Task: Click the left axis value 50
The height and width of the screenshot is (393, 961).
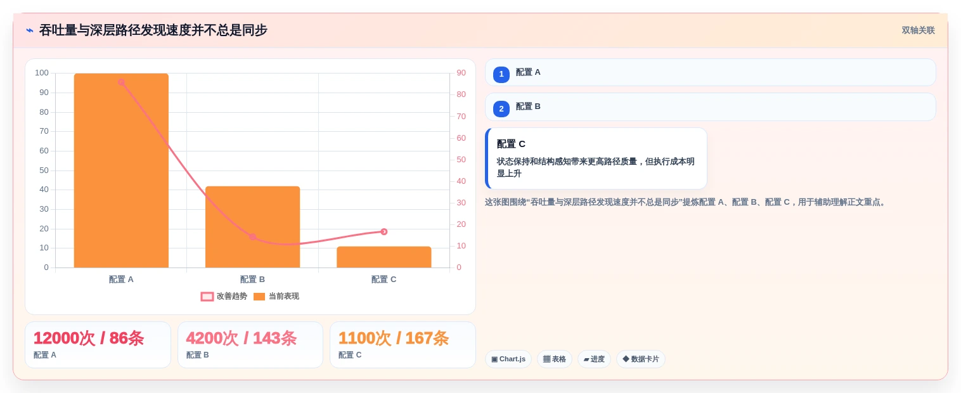Action: point(44,171)
